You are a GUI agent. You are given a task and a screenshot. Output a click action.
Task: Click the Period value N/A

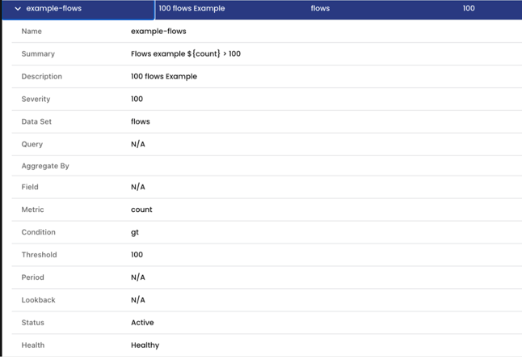(x=137, y=277)
